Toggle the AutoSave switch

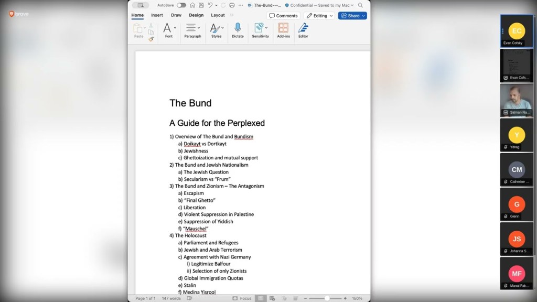[181, 5]
